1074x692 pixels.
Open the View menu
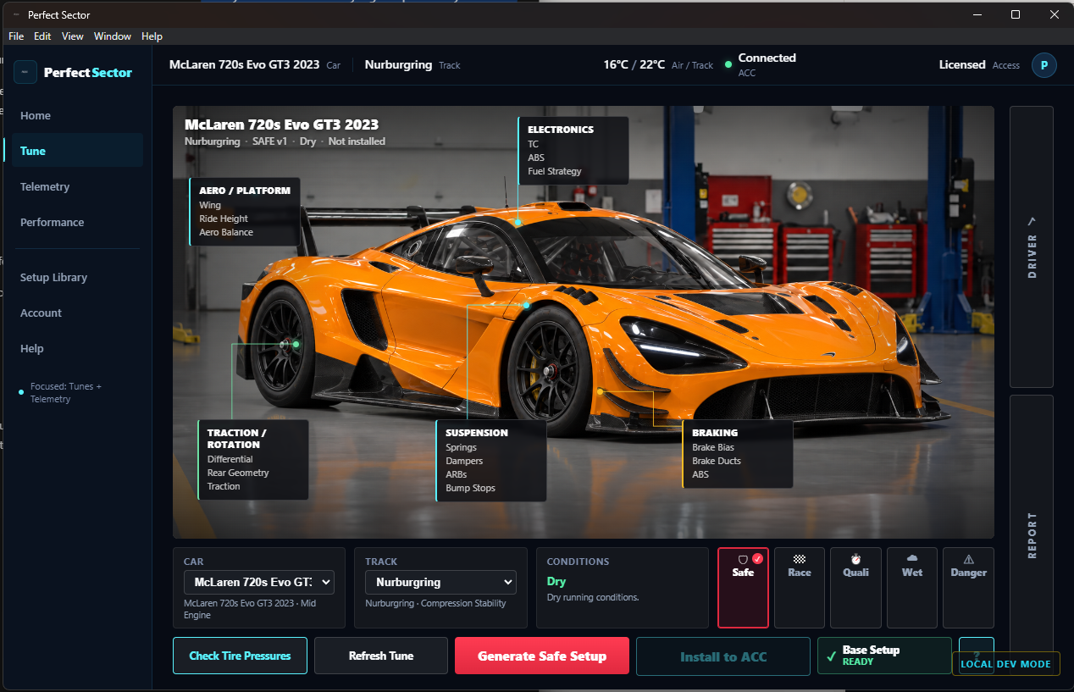click(x=73, y=36)
